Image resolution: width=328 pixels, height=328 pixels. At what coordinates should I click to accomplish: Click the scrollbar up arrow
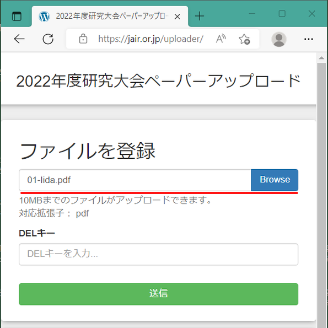pyautogui.click(x=321, y=58)
